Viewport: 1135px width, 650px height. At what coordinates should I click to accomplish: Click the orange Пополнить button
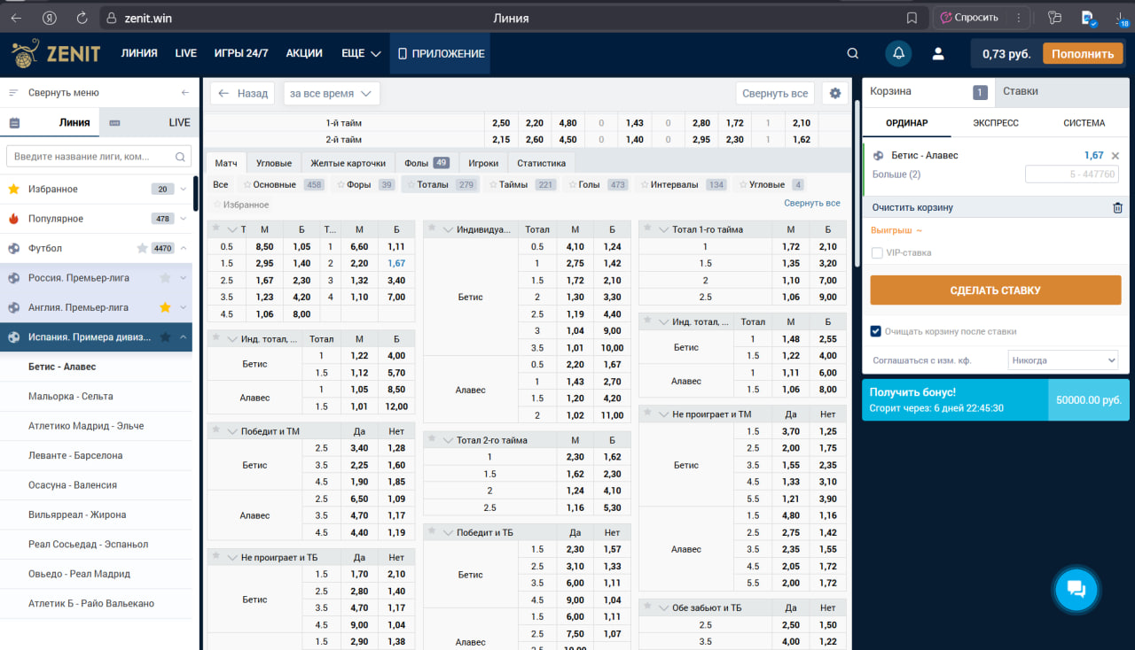(1083, 54)
